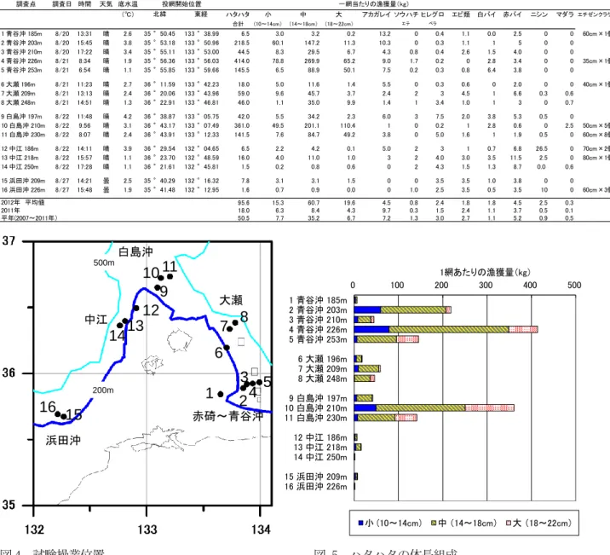
Task: Click the 中江 label on the map
Action: pyautogui.click(x=96, y=320)
